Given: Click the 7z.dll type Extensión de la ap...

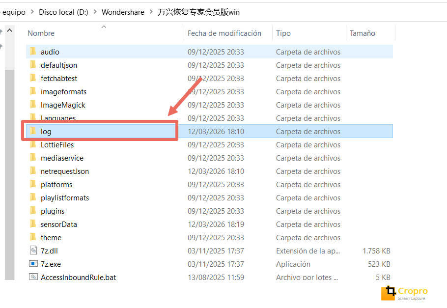Looking at the screenshot, I should (308, 251).
